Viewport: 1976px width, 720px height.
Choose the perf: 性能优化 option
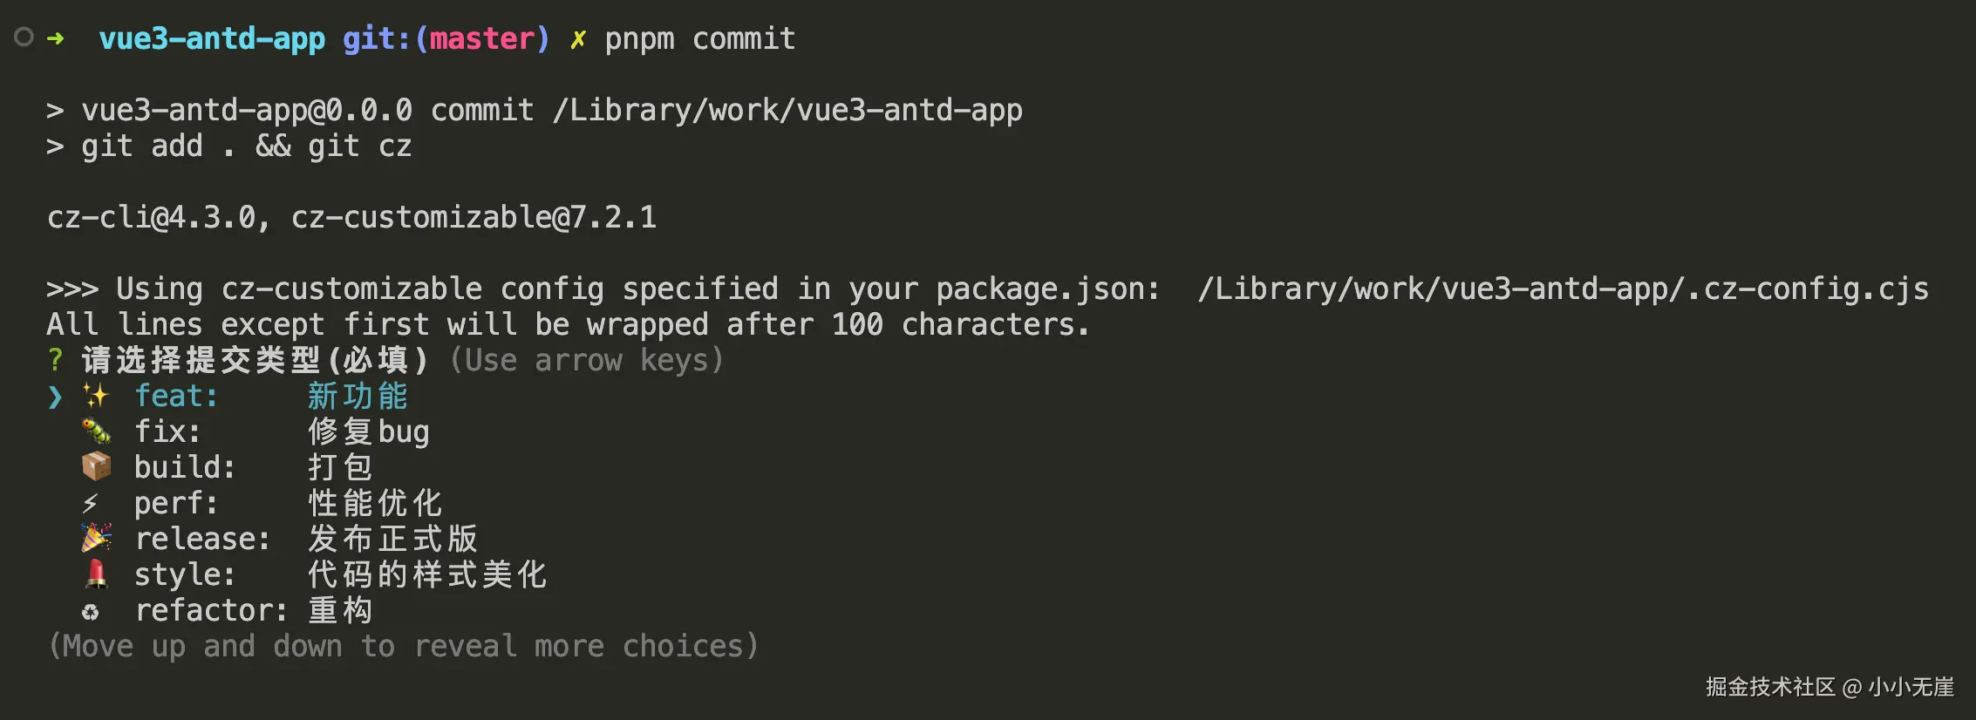(288, 503)
